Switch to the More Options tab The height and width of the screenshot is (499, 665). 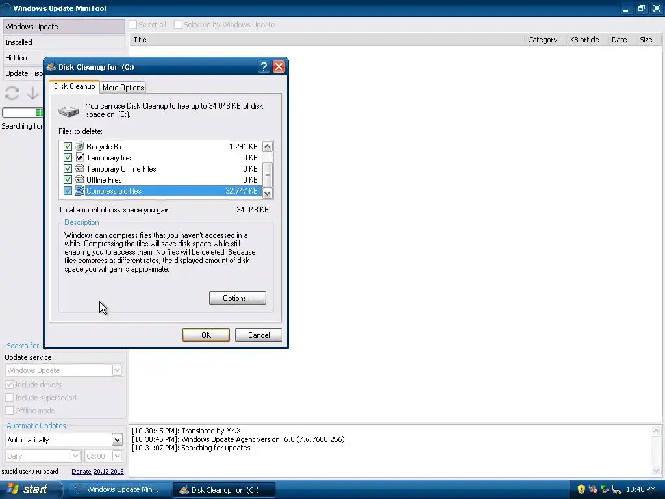[123, 88]
